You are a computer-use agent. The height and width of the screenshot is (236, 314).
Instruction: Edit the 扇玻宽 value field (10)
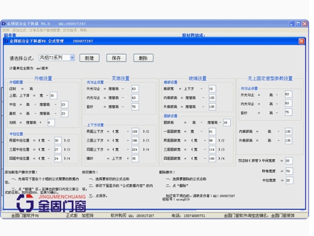tap(212, 89)
